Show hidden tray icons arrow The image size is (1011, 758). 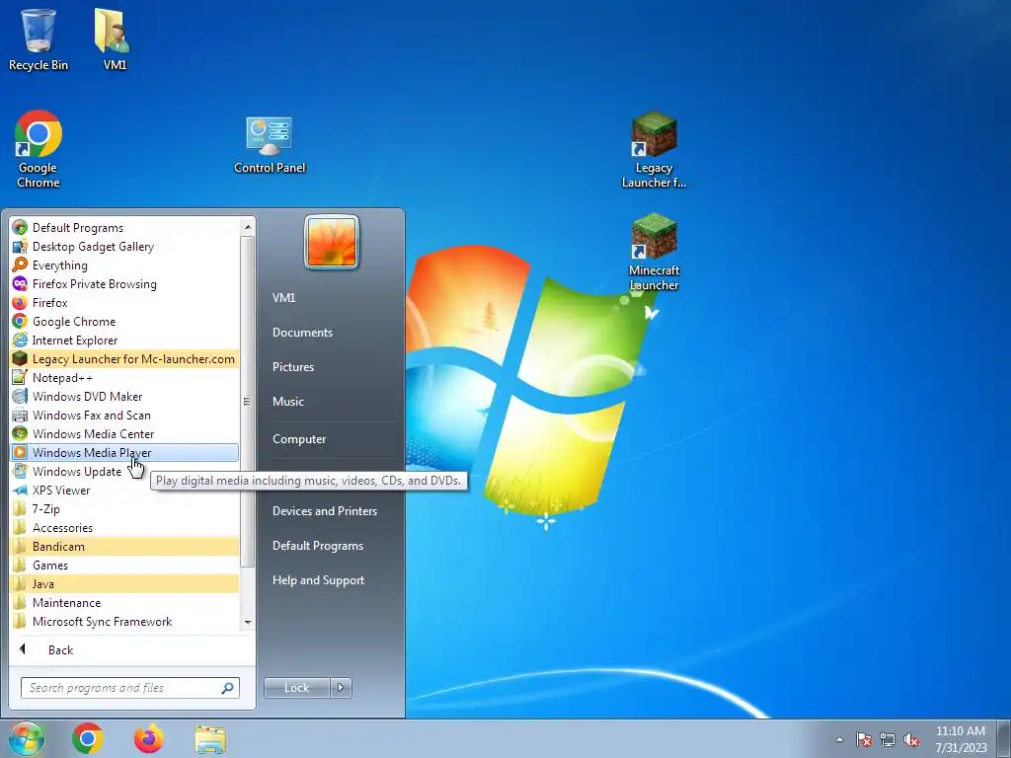(x=839, y=740)
